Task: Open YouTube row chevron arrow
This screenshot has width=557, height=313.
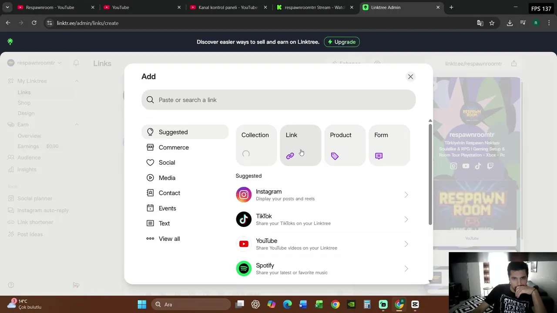Action: pos(406,244)
